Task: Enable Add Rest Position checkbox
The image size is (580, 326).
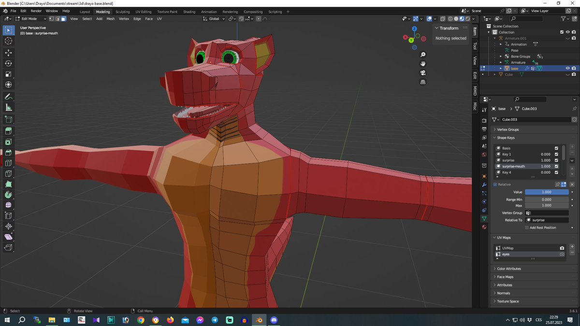Action: click(527, 227)
